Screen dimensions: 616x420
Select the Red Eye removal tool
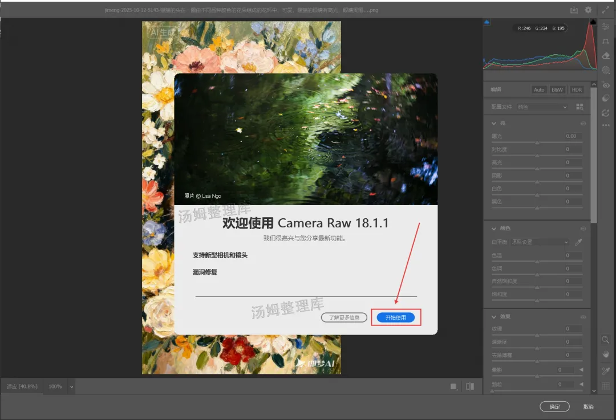pyautogui.click(x=606, y=85)
